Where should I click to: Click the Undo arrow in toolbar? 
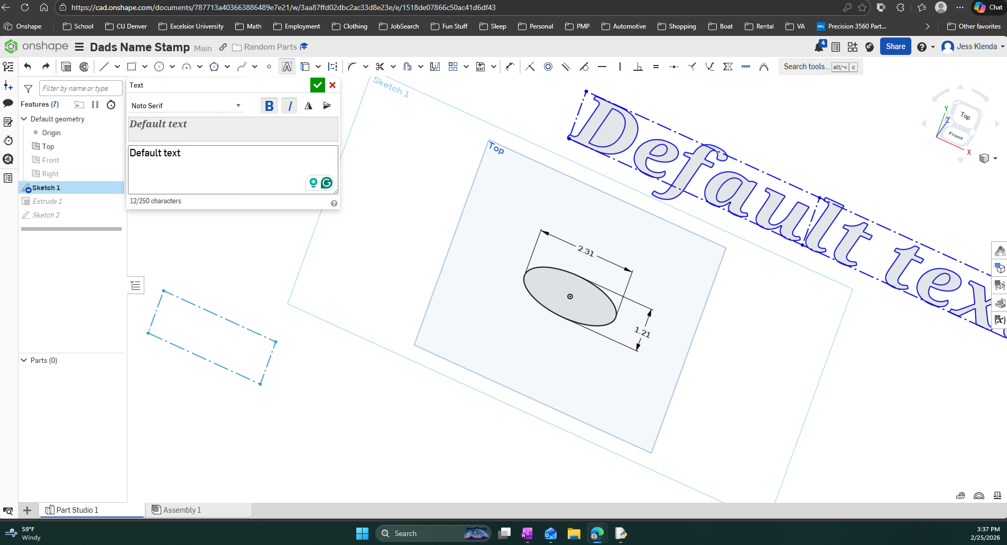click(x=28, y=67)
